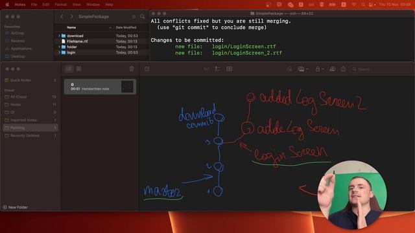Image resolution: width=415 pixels, height=233 pixels.
Task: Open the Notes media dropdown
Action: tap(303, 69)
